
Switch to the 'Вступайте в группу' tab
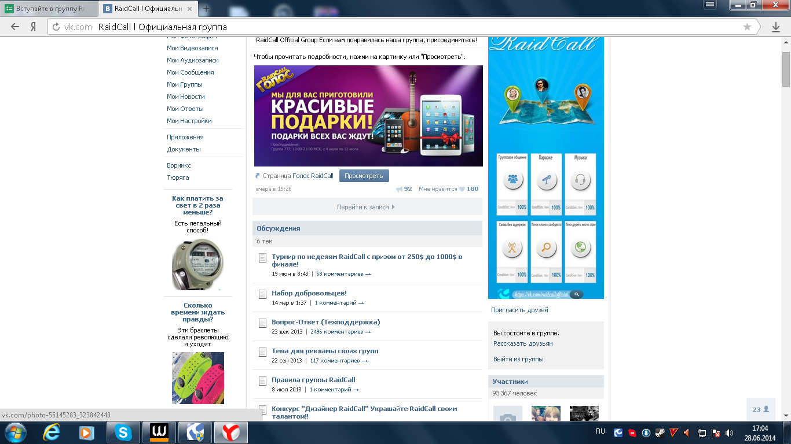point(50,9)
